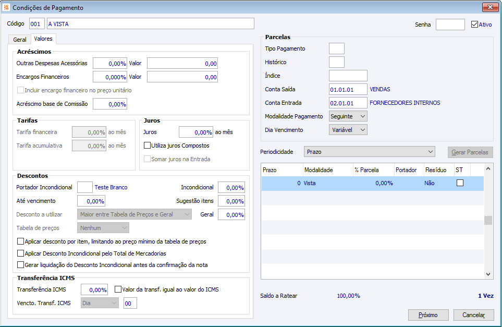The width and height of the screenshot is (502, 327).
Task: Switch to the Geral tab
Action: pyautogui.click(x=19, y=40)
